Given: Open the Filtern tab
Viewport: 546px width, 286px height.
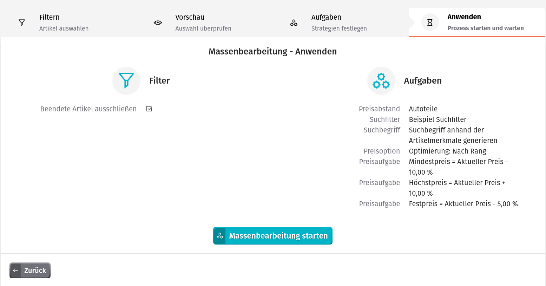Looking at the screenshot, I should point(68,22).
